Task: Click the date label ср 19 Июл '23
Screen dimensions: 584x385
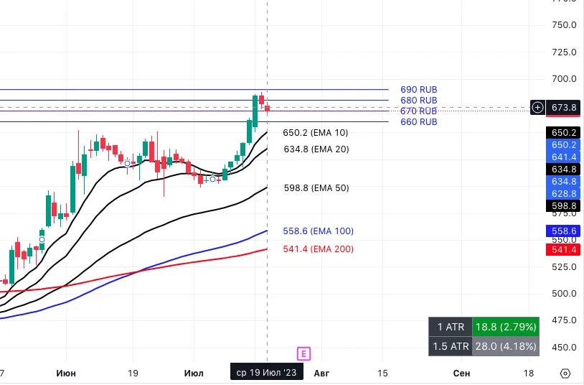Action: (x=267, y=373)
